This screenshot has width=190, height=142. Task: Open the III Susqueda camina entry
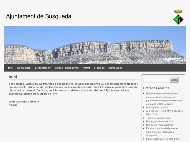[x=157, y=107]
